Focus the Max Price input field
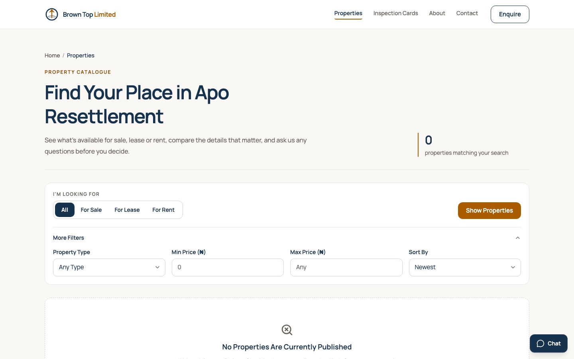This screenshot has height=359, width=574. pos(346,267)
